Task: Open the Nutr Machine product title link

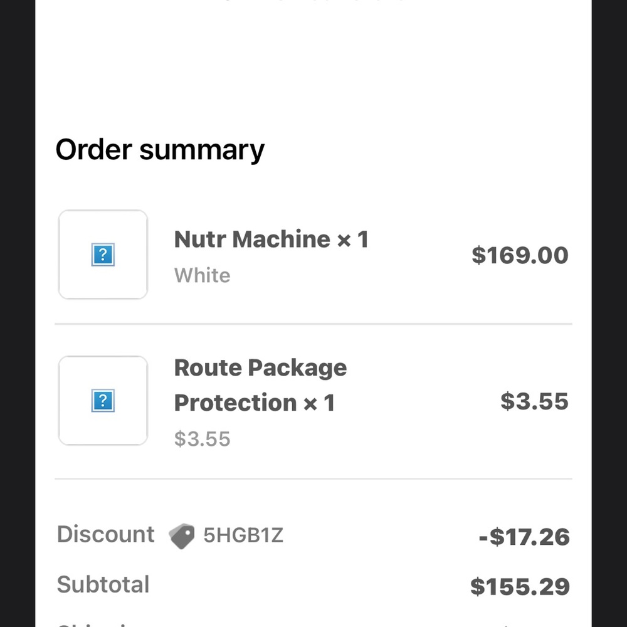Action: click(x=271, y=239)
